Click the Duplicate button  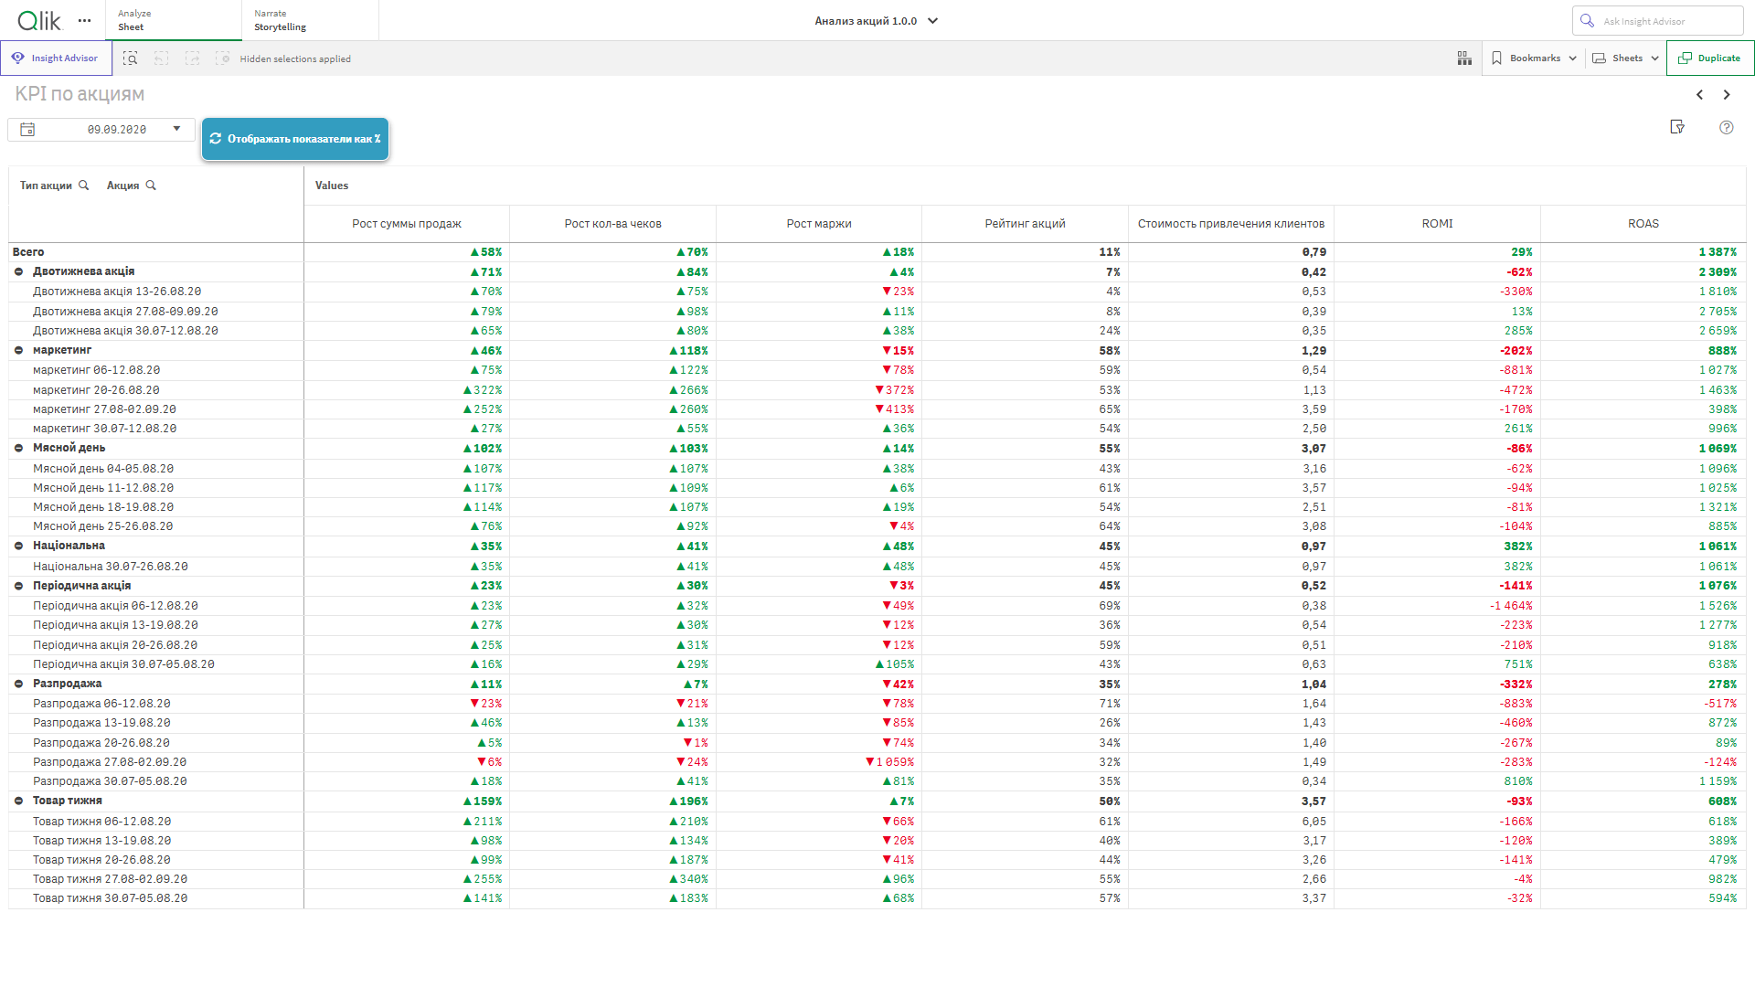coord(1709,58)
